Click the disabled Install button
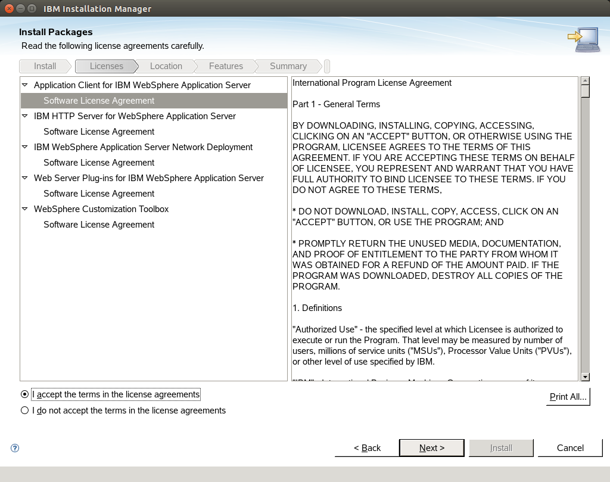The width and height of the screenshot is (610, 482). pyautogui.click(x=501, y=448)
